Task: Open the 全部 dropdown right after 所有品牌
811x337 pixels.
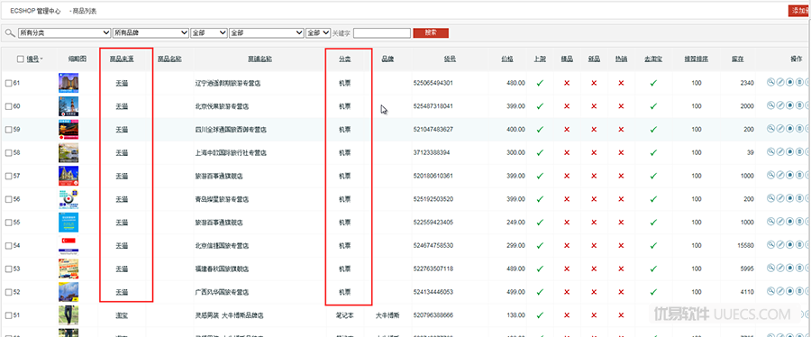Action: 209,32
